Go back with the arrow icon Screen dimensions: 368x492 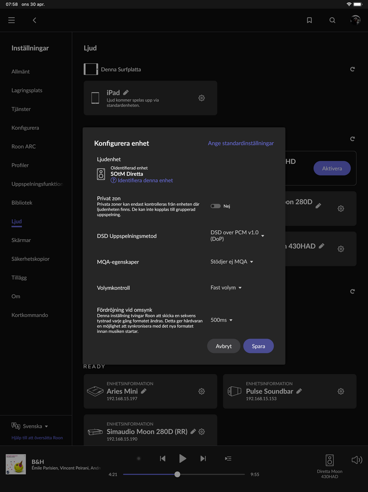click(35, 20)
